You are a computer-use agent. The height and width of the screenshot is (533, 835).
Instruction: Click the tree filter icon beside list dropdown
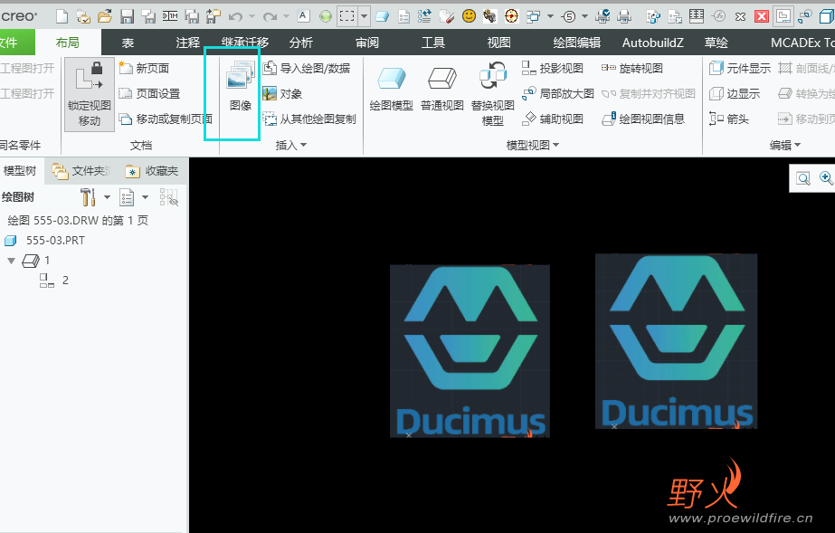[169, 197]
